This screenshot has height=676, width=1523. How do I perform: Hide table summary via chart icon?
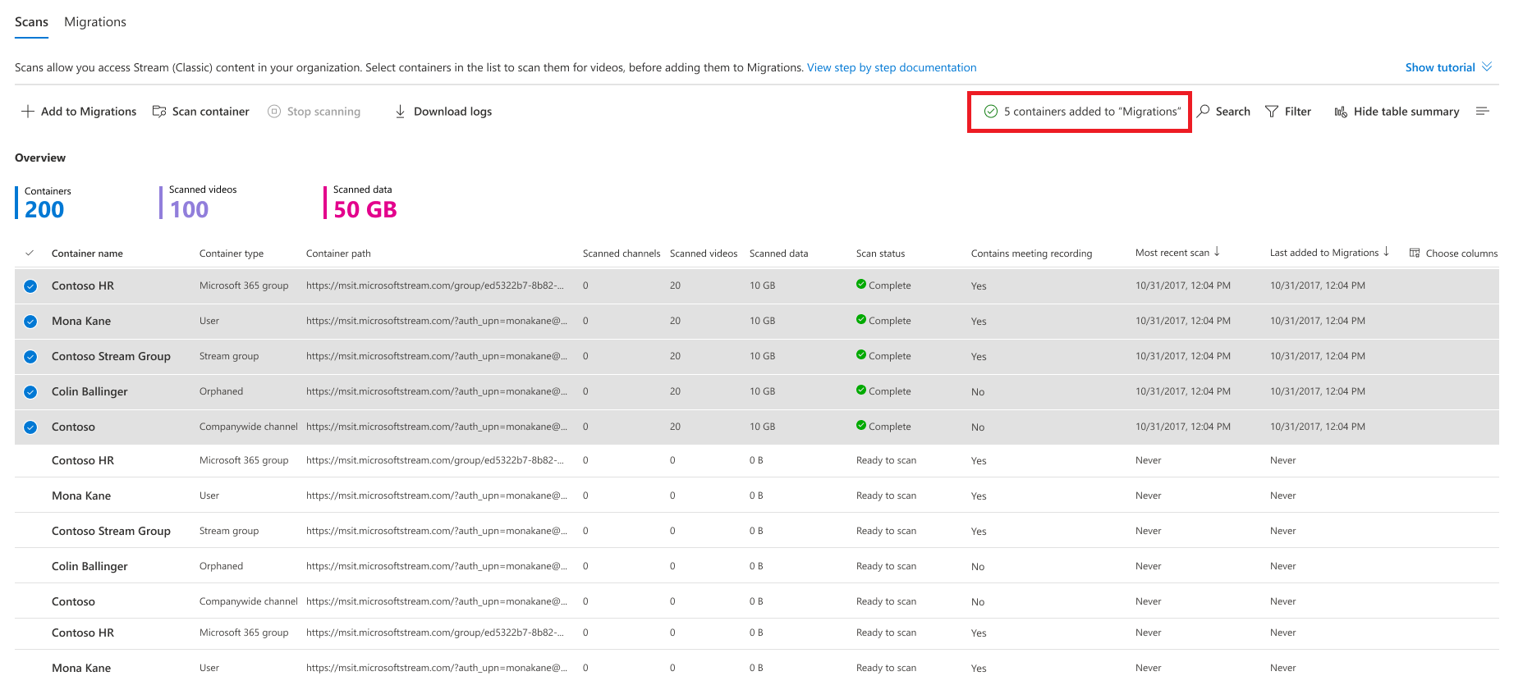1341,112
